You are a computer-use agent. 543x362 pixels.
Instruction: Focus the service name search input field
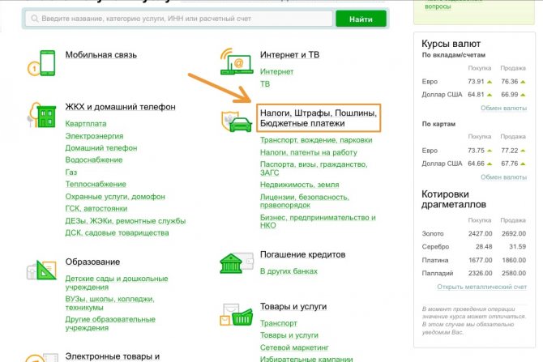pos(178,19)
